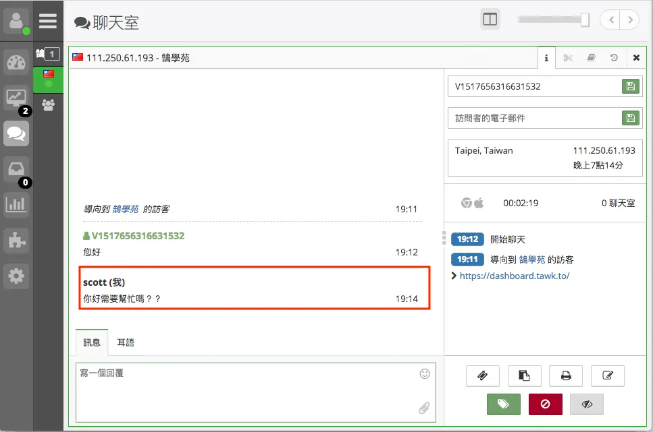
Task: Open 鴿學苑 link in chat transcript
Action: pyautogui.click(x=126, y=209)
